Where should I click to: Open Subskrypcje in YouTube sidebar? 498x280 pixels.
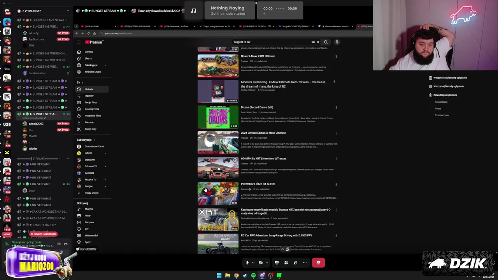(91, 65)
